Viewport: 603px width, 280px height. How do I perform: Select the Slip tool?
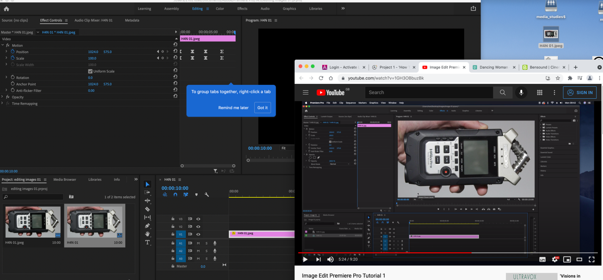click(x=147, y=217)
